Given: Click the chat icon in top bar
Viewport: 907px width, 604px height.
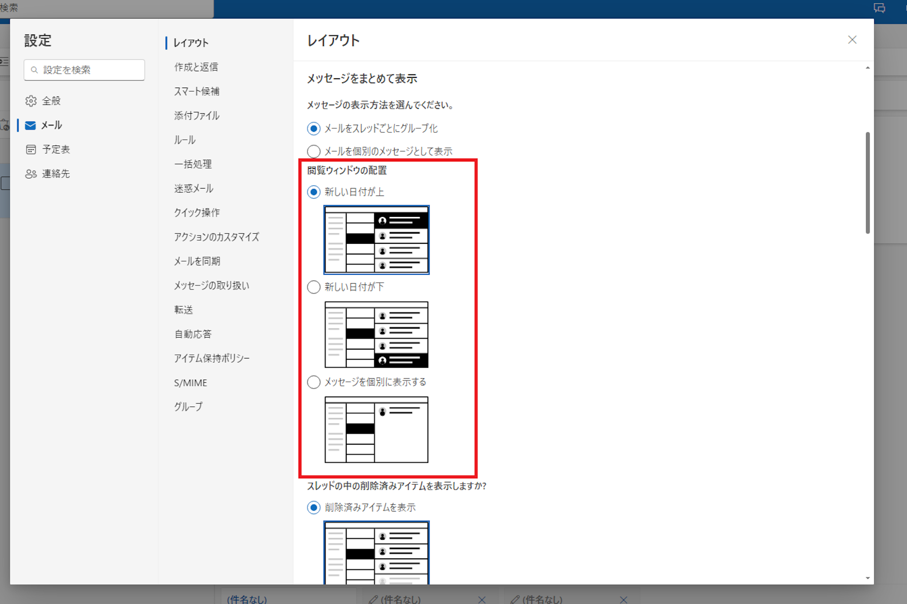Looking at the screenshot, I should point(879,8).
